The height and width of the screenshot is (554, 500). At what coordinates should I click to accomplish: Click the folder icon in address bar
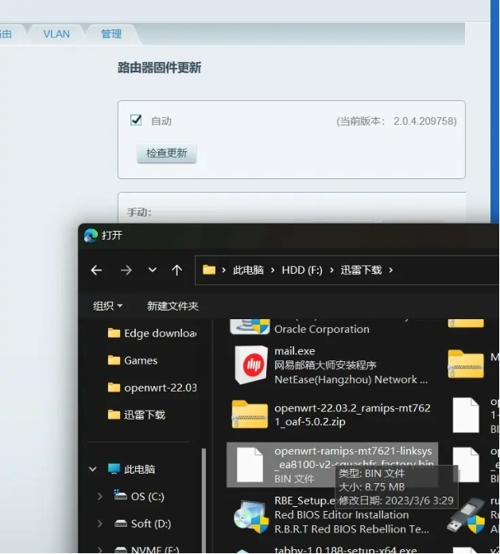coord(209,270)
